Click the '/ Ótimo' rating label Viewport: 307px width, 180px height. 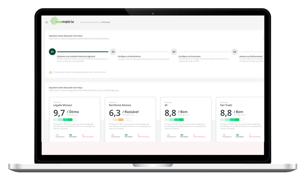[x=73, y=112]
